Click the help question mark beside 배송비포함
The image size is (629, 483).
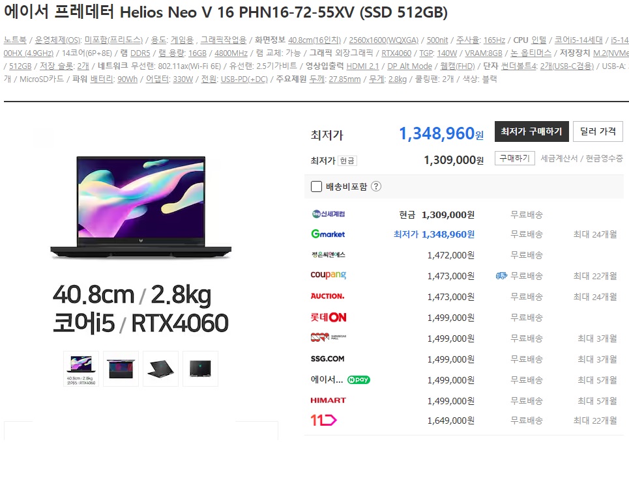[x=376, y=187]
